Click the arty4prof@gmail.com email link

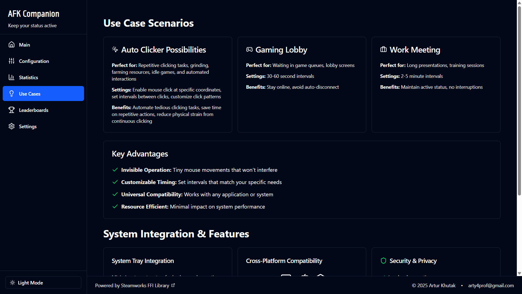(x=491, y=286)
